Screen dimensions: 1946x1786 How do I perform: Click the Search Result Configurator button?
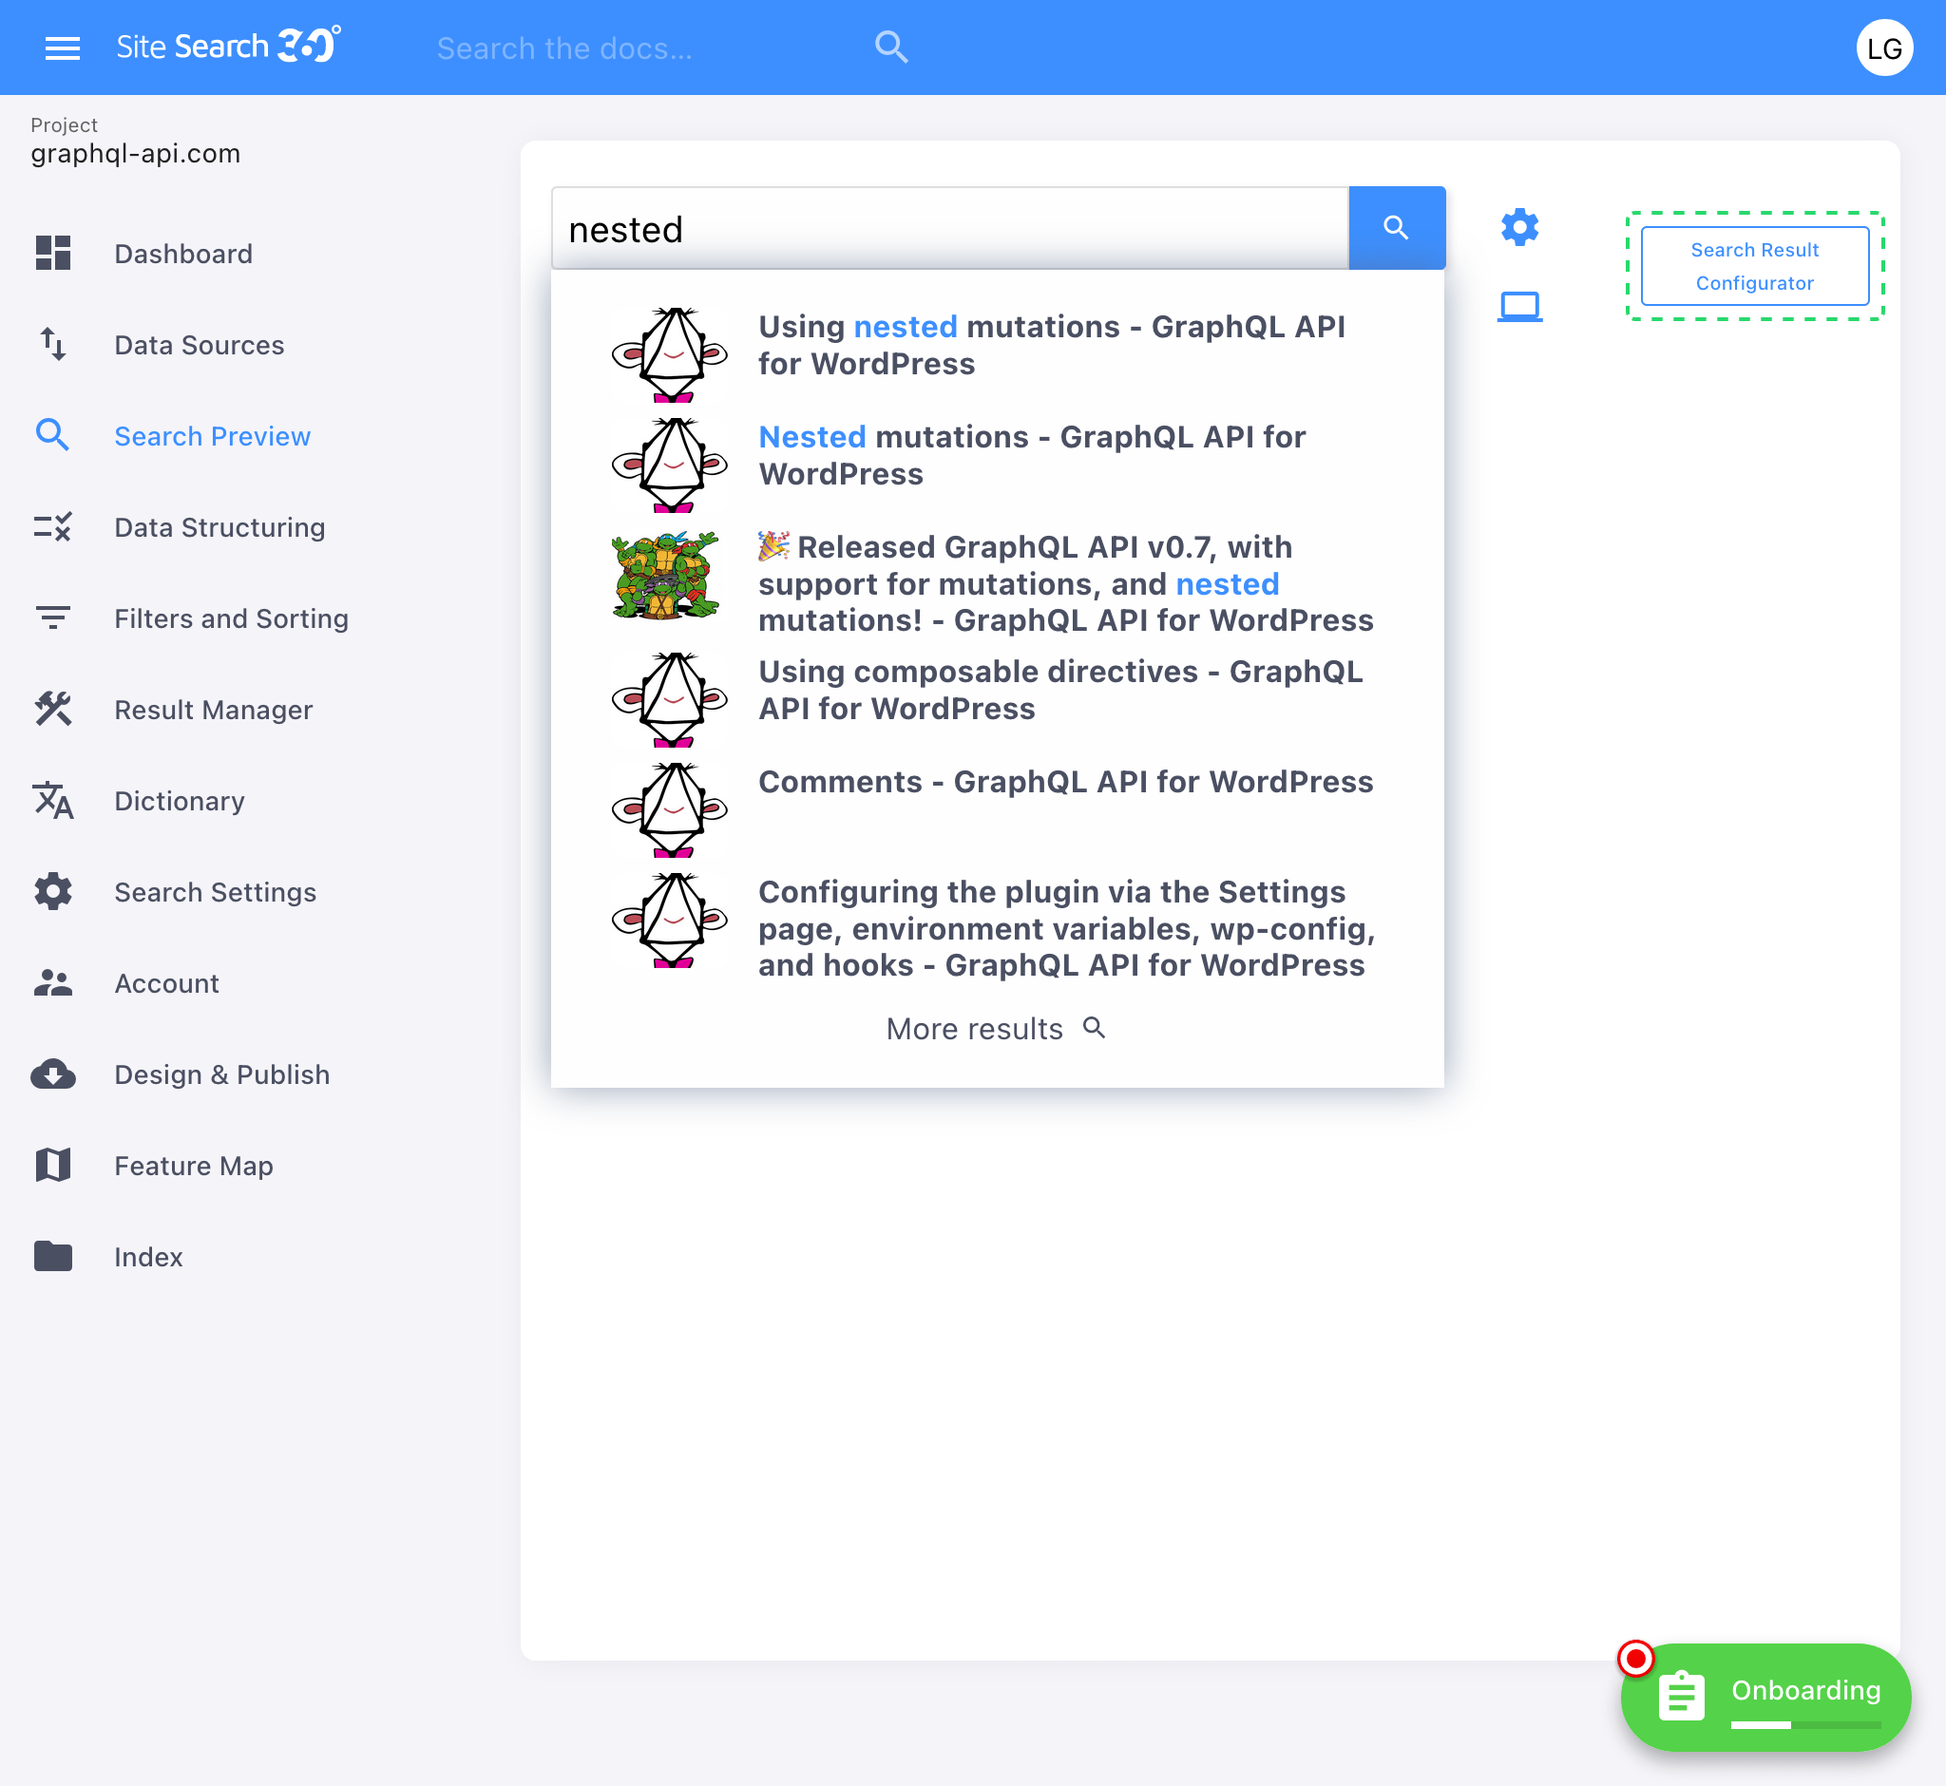1754,266
